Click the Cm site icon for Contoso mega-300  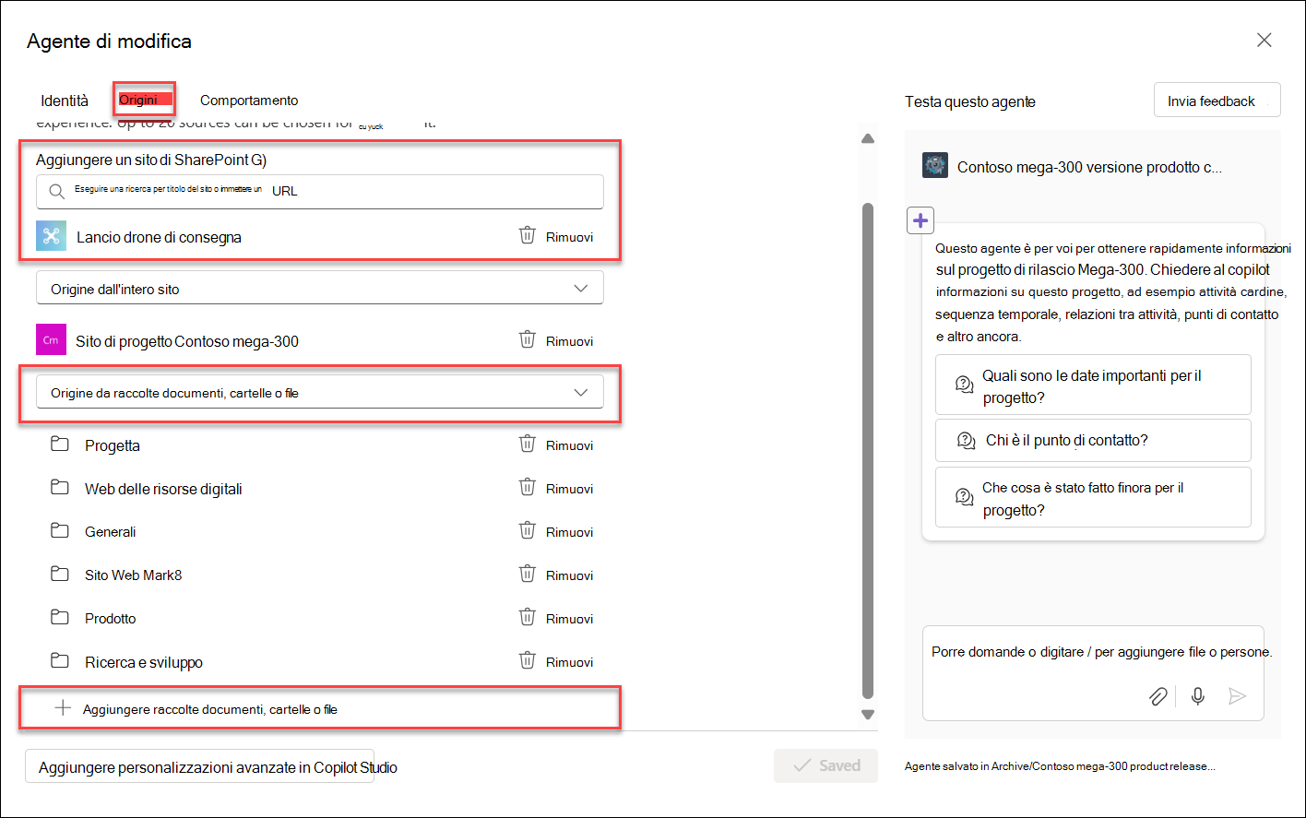[51, 340]
